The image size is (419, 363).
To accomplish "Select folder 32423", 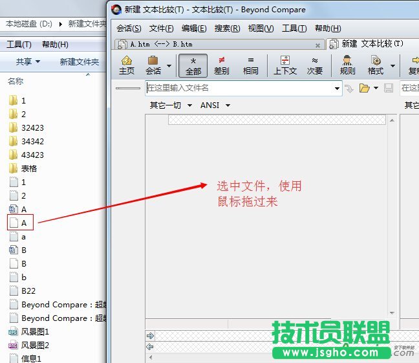I will pyautogui.click(x=26, y=128).
